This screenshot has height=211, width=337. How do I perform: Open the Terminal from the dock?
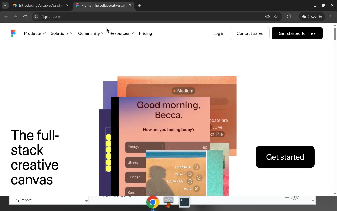[184, 202]
